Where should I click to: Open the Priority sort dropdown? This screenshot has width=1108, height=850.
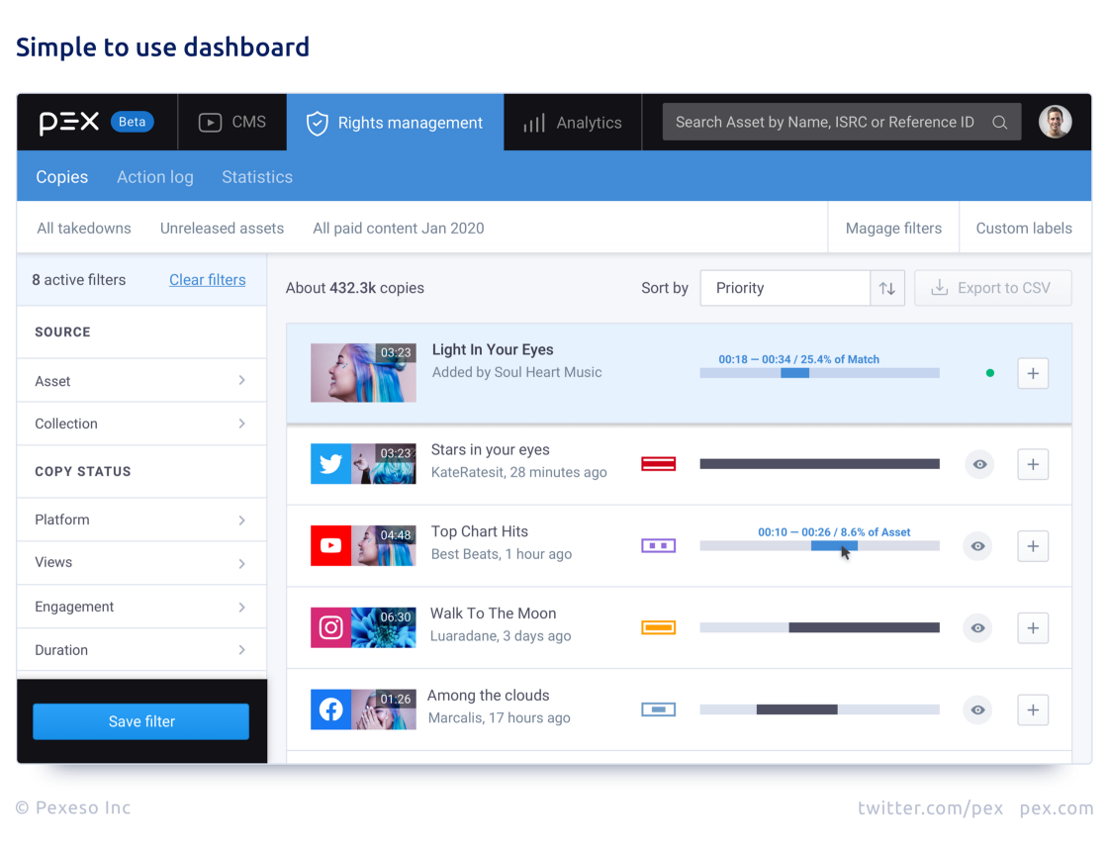[785, 288]
